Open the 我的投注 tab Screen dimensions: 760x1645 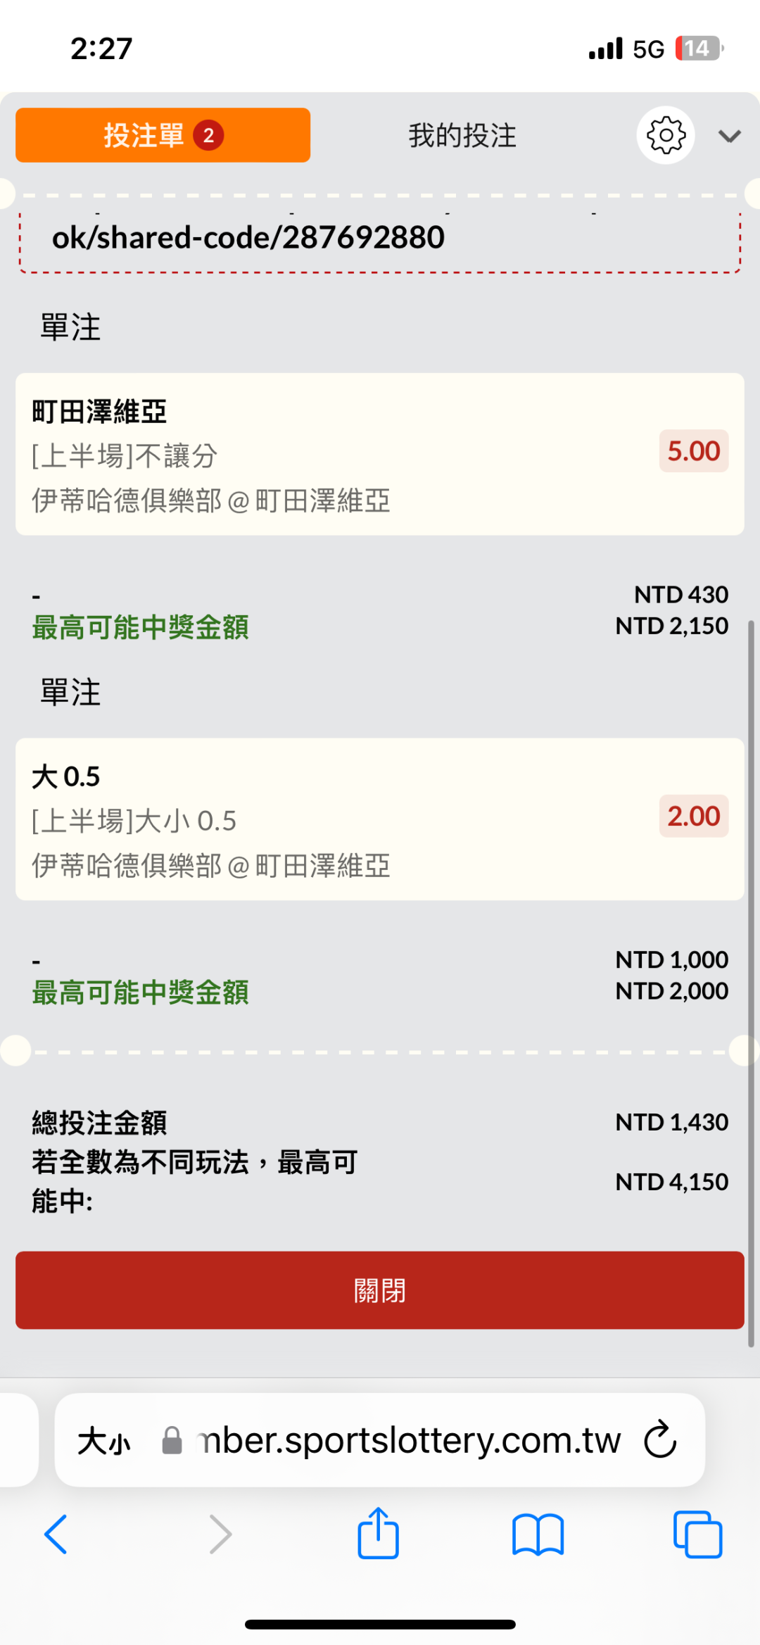coord(462,135)
